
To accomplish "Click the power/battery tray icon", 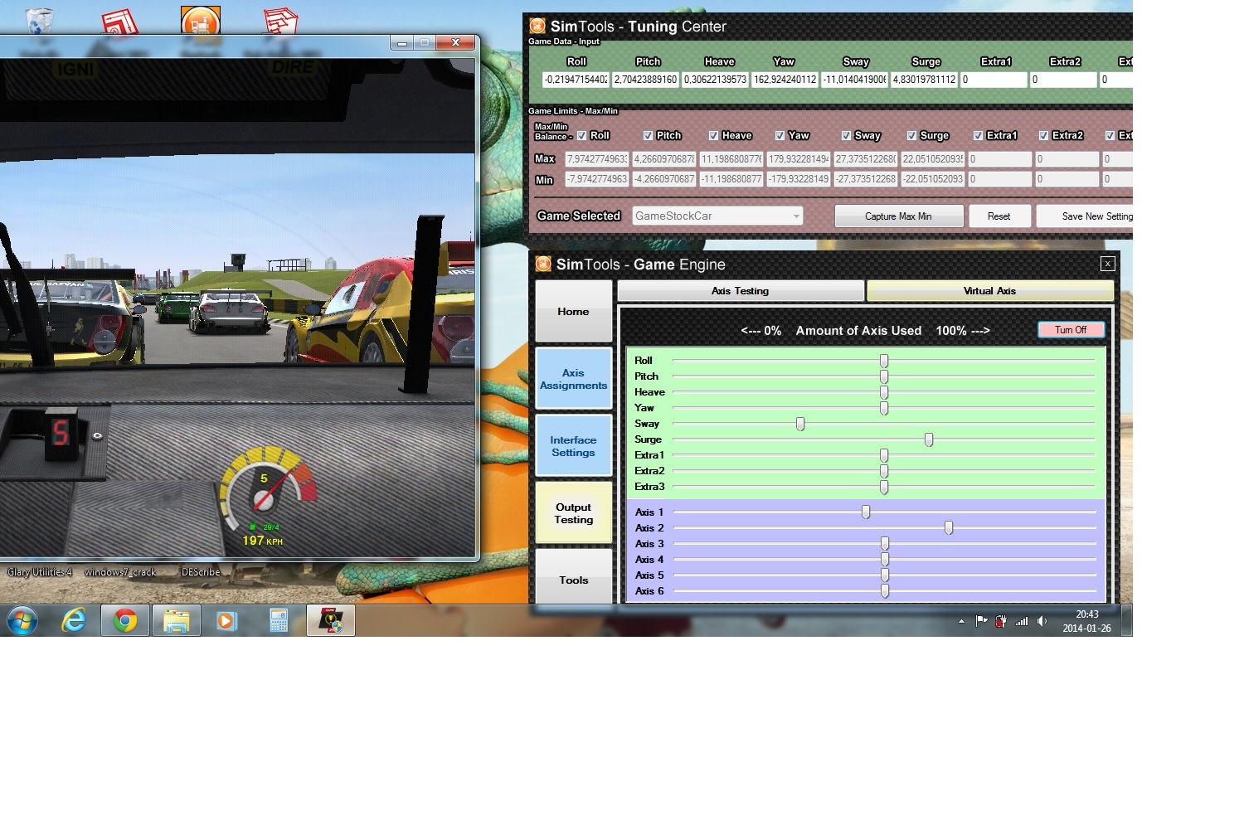I will pyautogui.click(x=1001, y=621).
